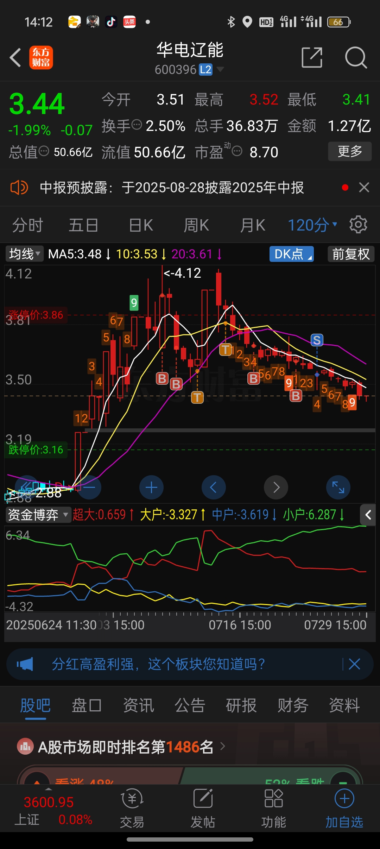Toggle the DK点 indicator
380x849 pixels.
click(x=292, y=254)
